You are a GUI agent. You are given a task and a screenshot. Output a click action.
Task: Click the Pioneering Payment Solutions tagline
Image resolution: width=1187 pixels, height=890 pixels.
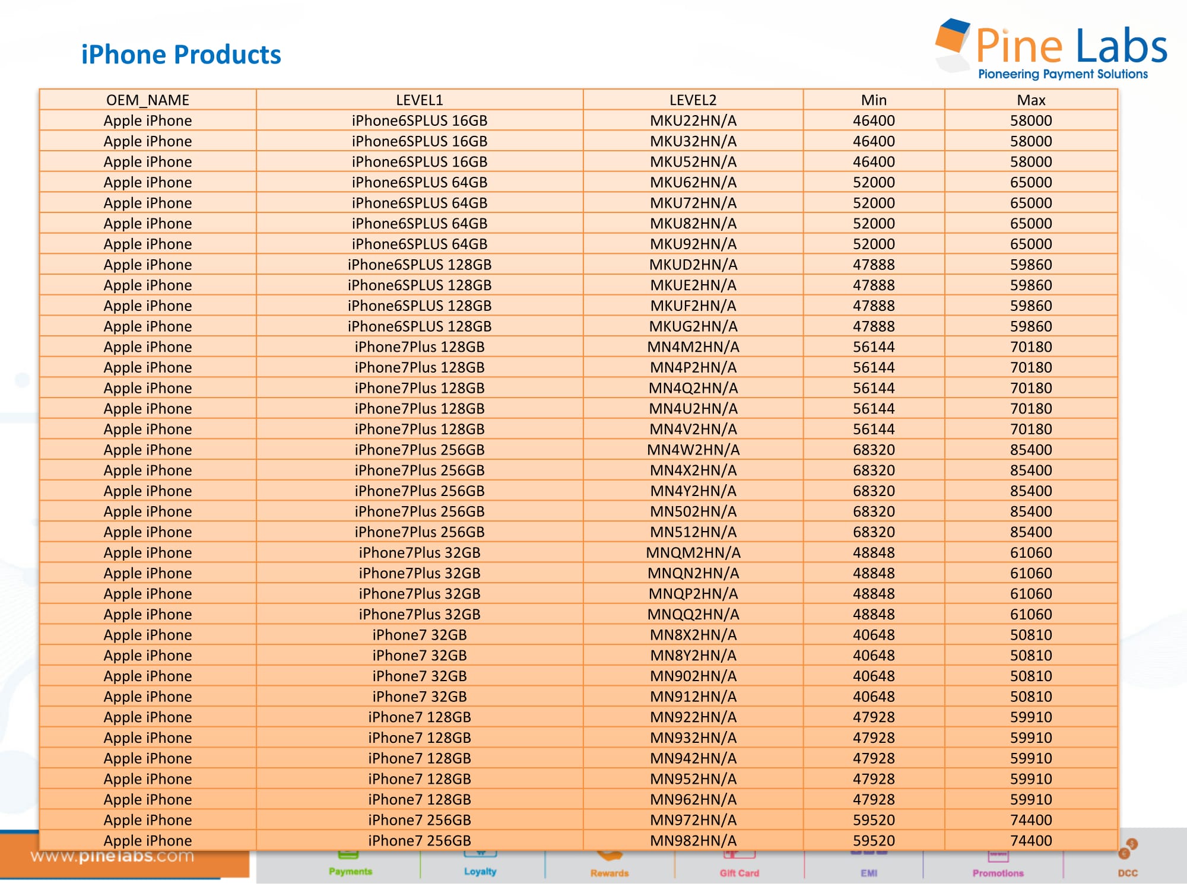tap(1062, 74)
